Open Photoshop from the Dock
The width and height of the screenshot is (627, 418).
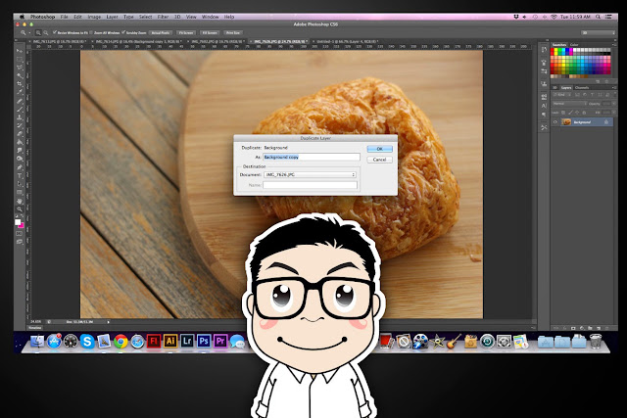coord(204,341)
